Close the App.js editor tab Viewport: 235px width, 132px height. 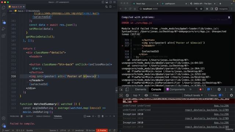(23, 7)
